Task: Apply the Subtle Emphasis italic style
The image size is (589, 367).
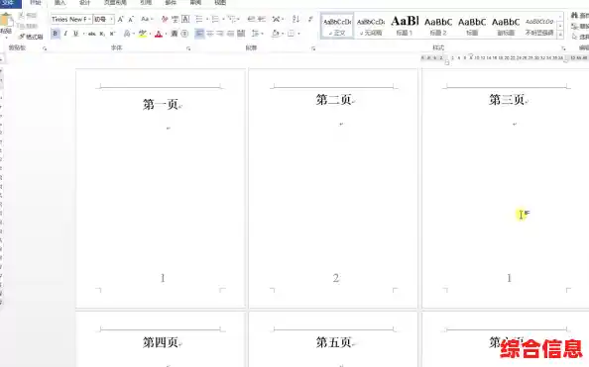Action: (x=539, y=26)
